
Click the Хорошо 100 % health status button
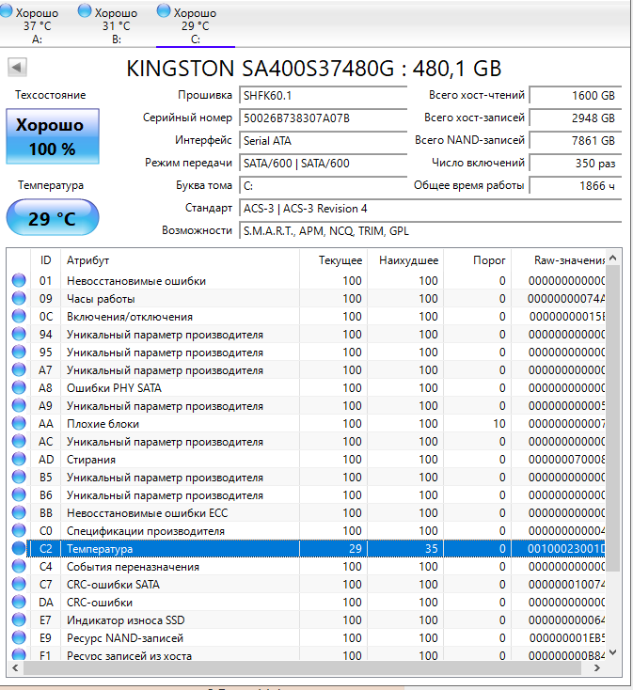(53, 136)
